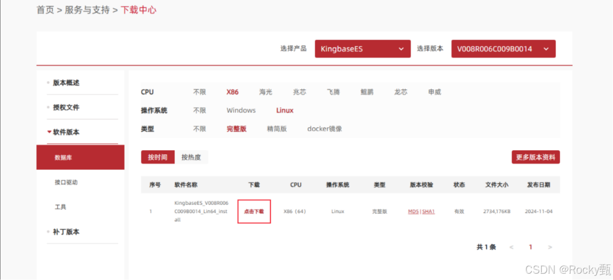613x280 pixels.
Task: Switch to 按时间 sort tab
Action: click(x=158, y=157)
